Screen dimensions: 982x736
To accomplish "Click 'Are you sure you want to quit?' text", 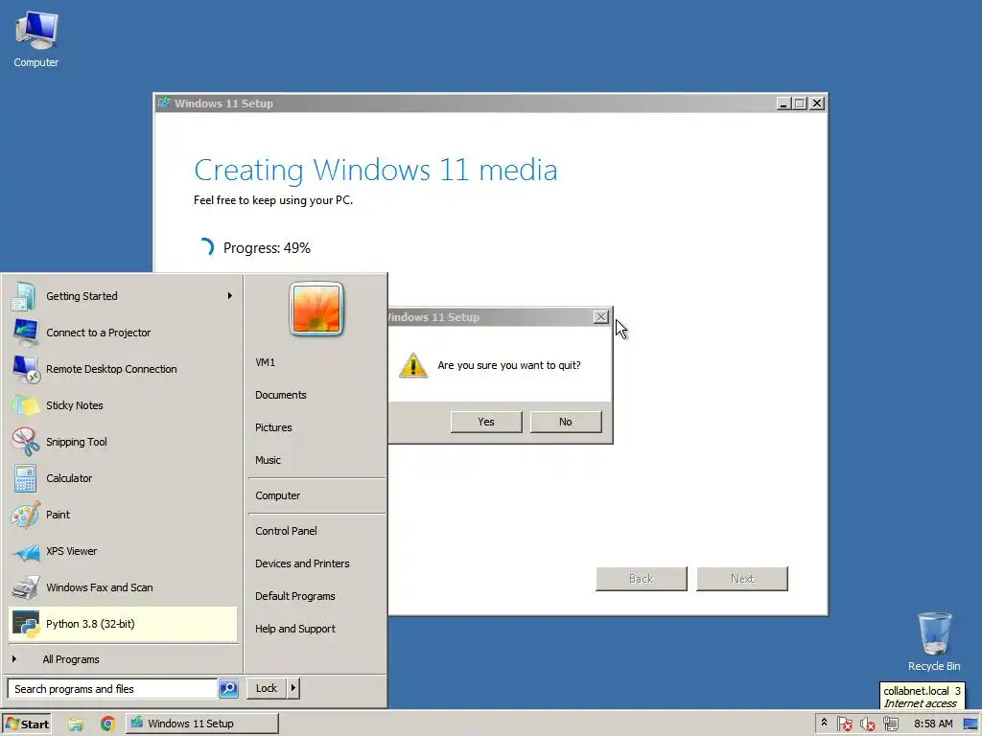I will coord(509,365).
